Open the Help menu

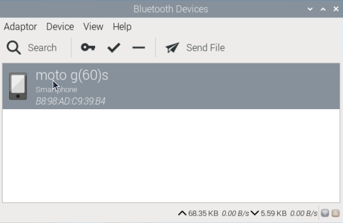coord(122,27)
